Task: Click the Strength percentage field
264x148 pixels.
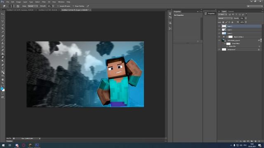Action: [x=49, y=6]
